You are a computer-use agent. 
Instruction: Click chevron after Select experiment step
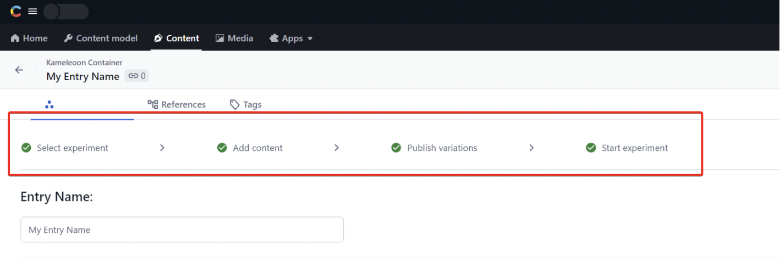point(162,148)
